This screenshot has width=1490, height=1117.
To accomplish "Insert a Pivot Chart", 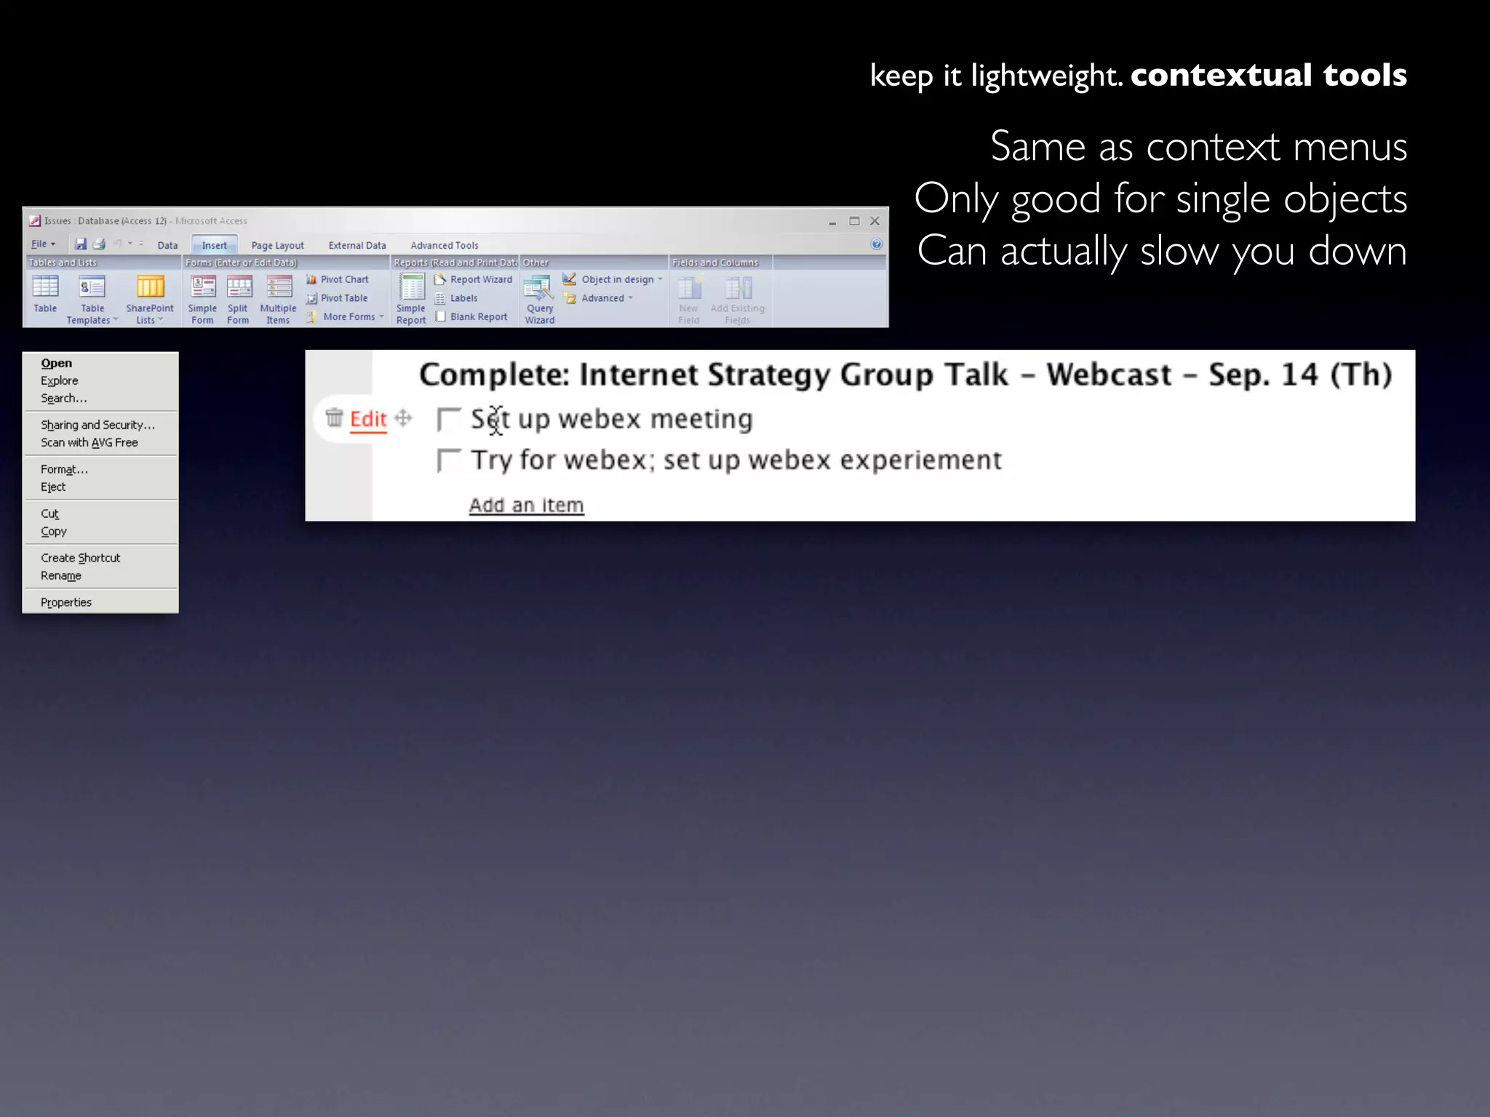I will tap(338, 279).
